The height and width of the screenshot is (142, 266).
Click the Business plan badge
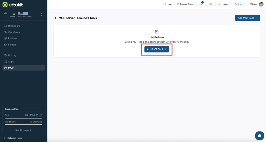point(239,4)
